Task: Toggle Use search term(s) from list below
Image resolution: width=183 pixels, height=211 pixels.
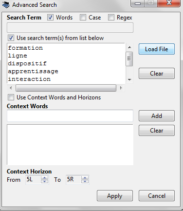Action: tap(11, 38)
